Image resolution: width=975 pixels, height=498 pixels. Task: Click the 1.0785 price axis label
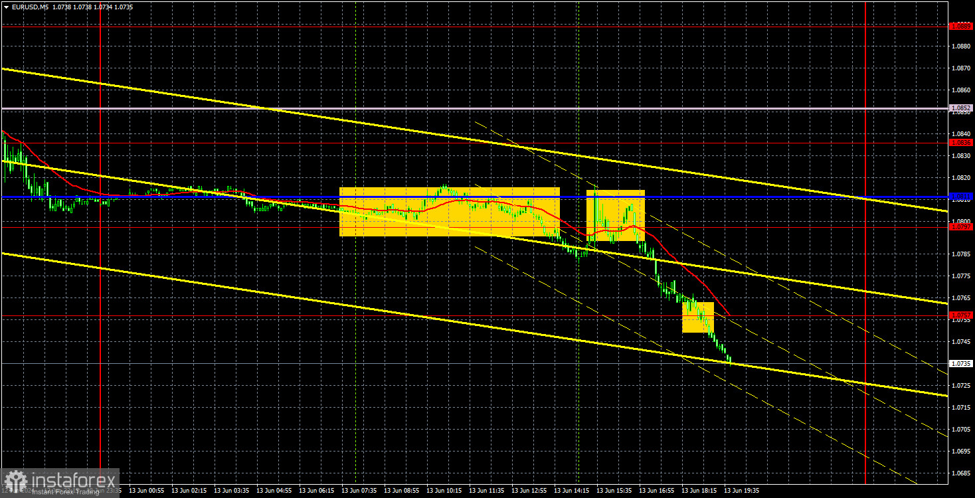pyautogui.click(x=961, y=254)
